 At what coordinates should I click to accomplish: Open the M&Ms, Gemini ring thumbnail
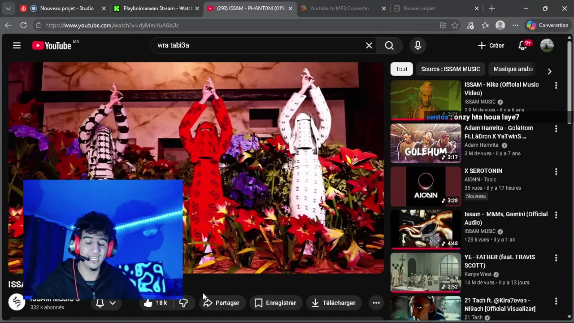426,229
